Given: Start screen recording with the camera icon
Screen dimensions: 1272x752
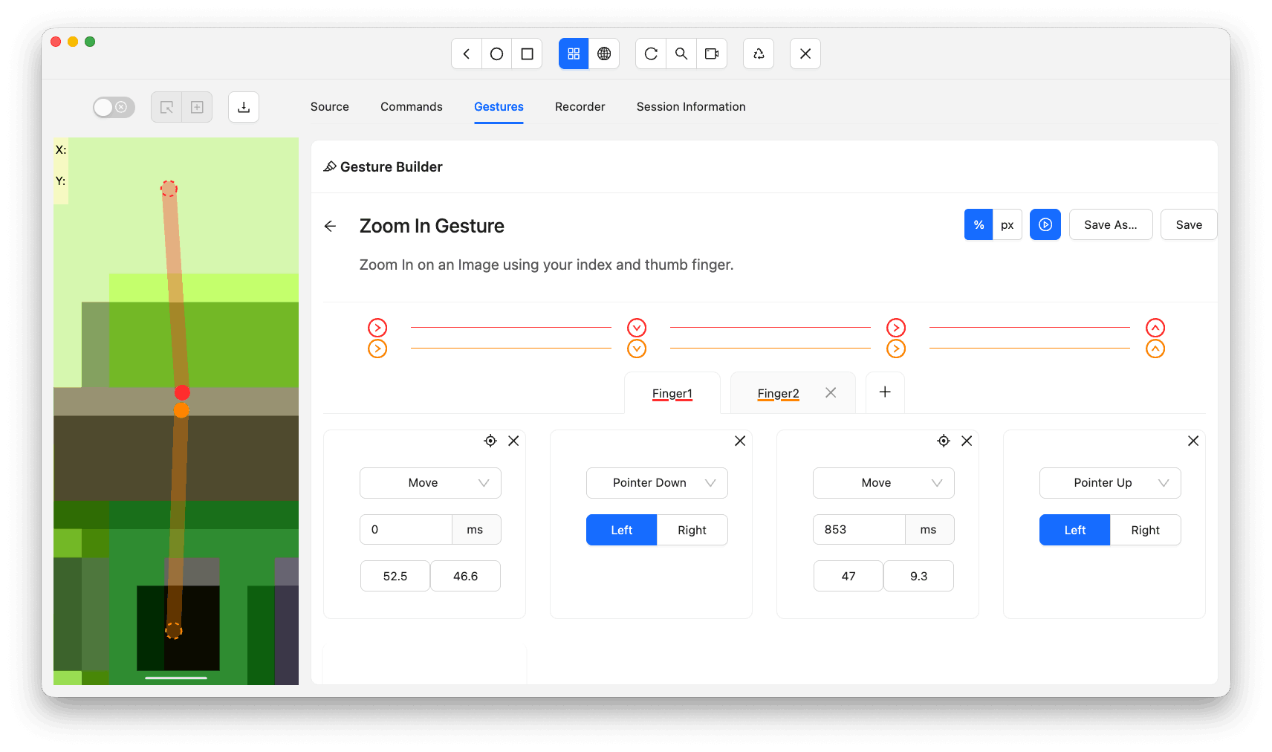Looking at the screenshot, I should coord(712,54).
